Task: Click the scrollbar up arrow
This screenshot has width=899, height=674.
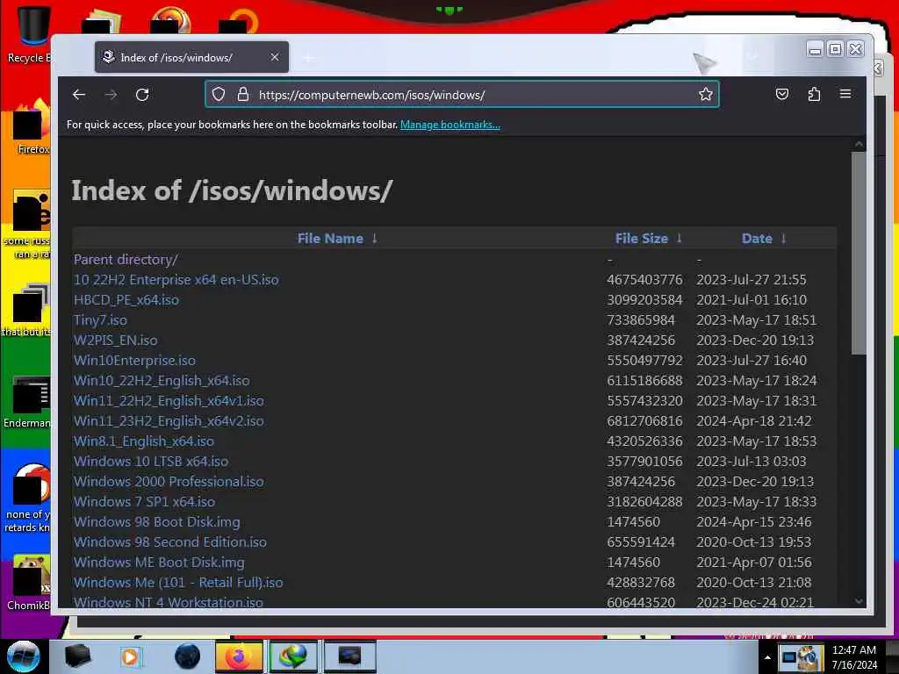Action: 859,144
